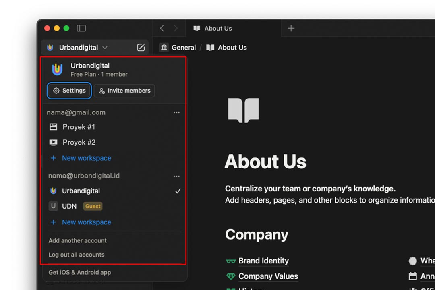Open more options for nama@gmail.com
Viewport: 435px width, 290px height.
coord(176,112)
